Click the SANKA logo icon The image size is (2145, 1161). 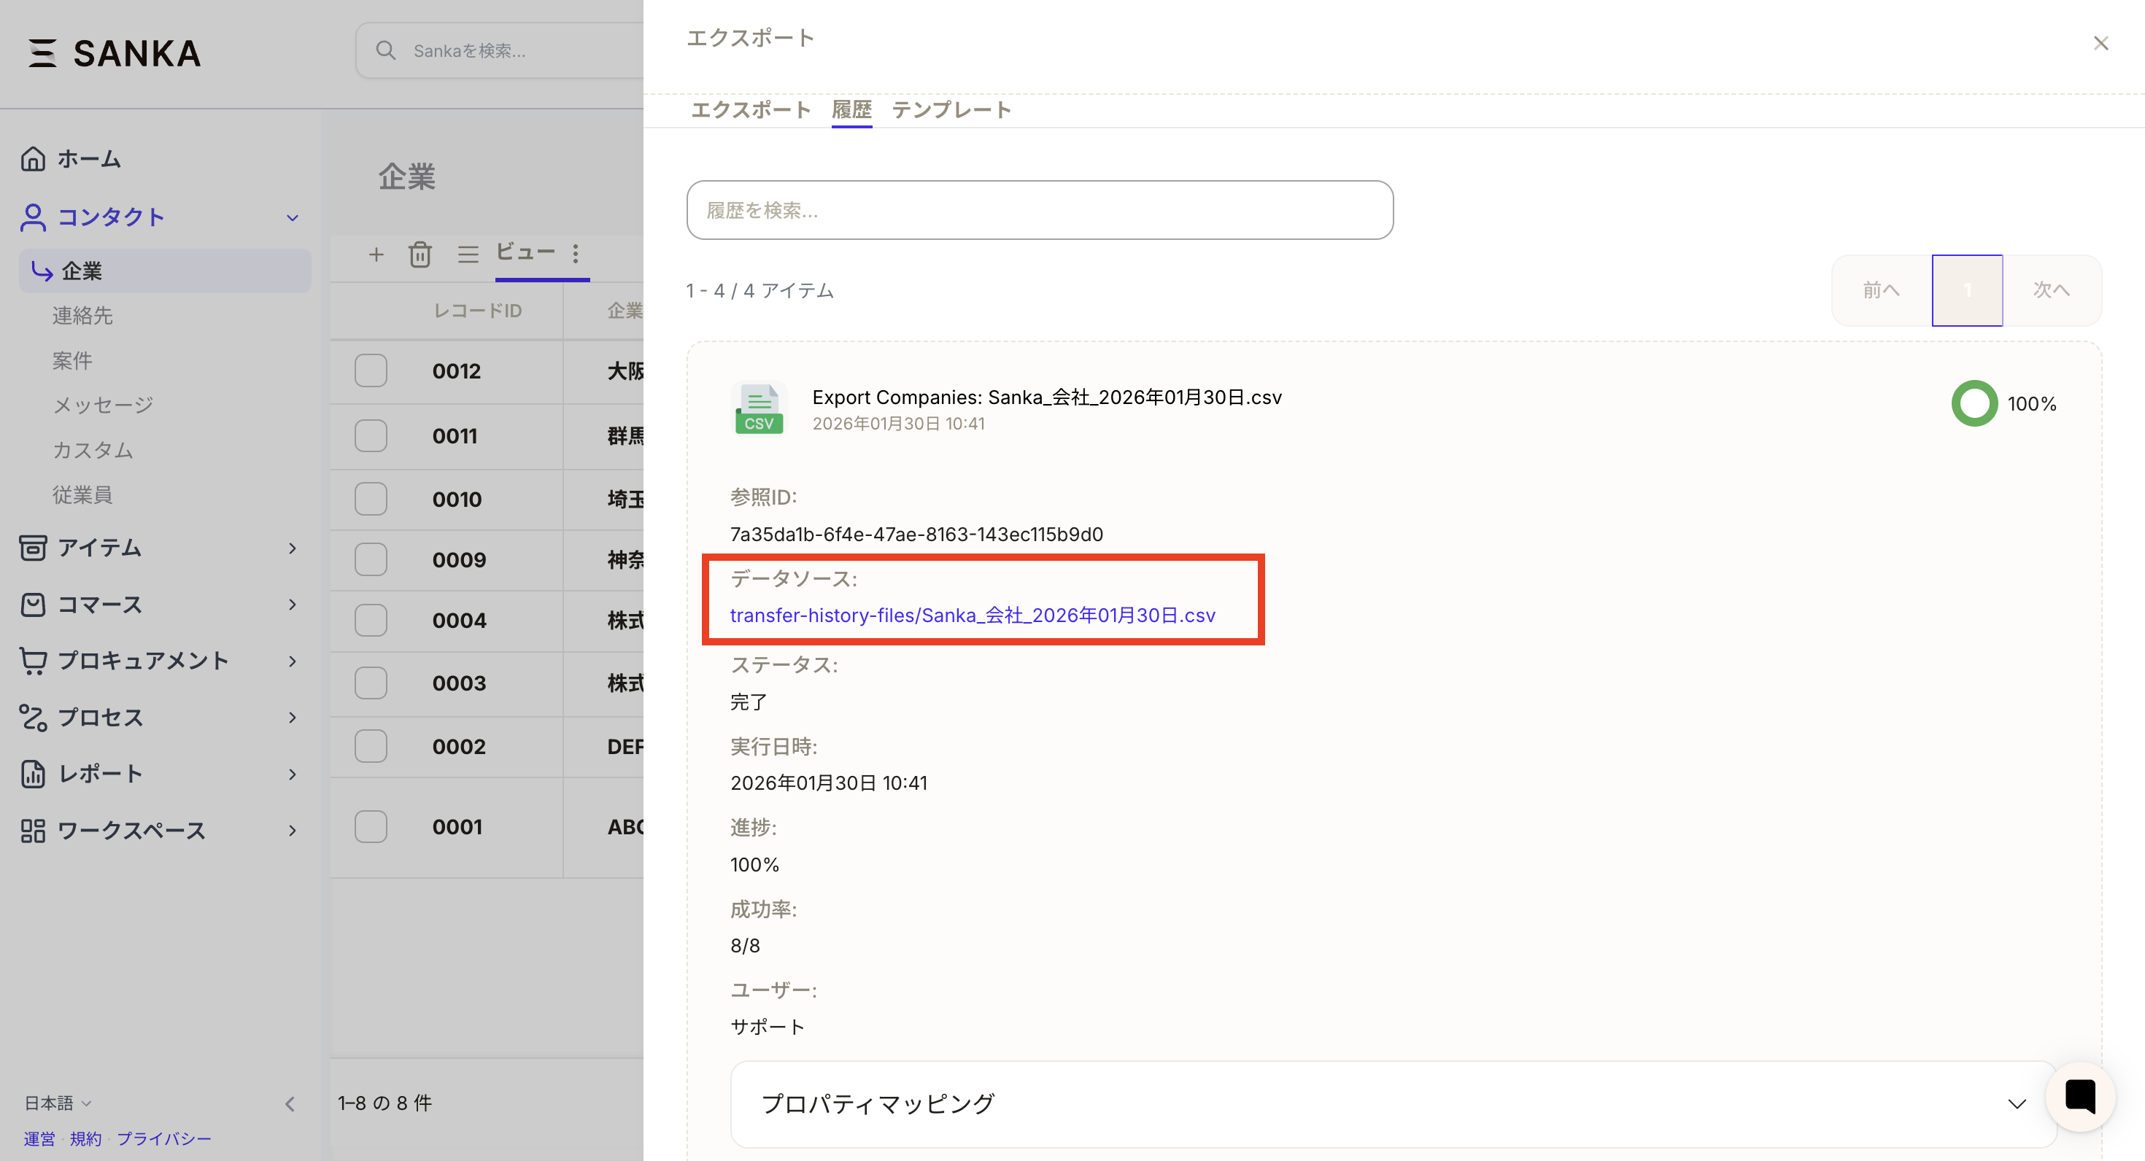pos(42,53)
